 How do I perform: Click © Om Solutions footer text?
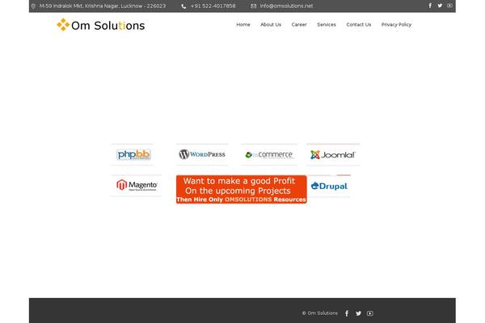(x=320, y=313)
